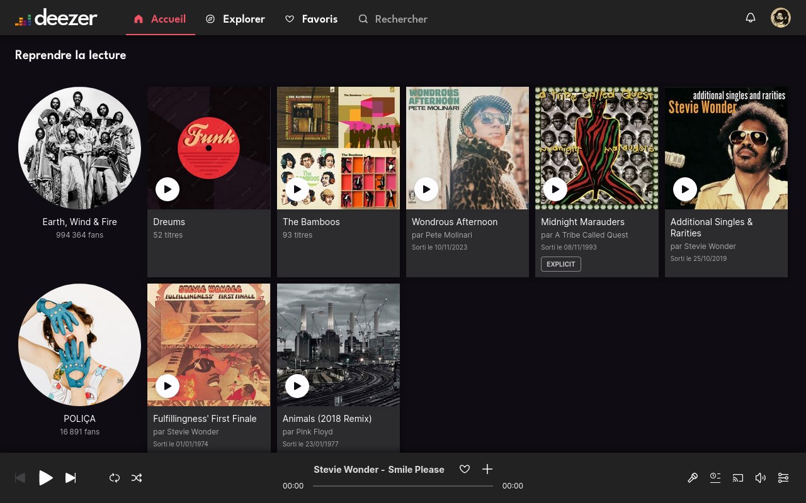Click the track progress bar

tap(403, 485)
